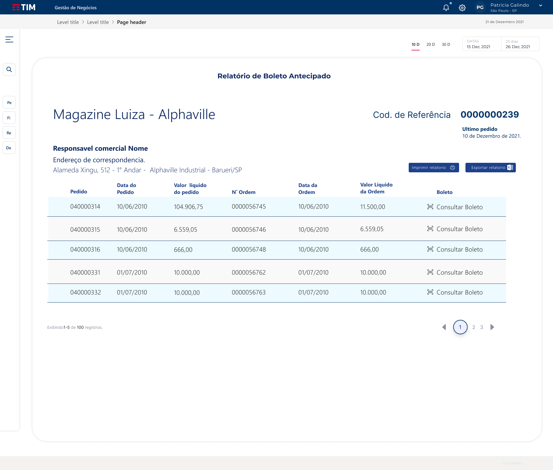The width and height of the screenshot is (553, 470).
Task: Go to previous page arrow
Action: tap(444, 327)
